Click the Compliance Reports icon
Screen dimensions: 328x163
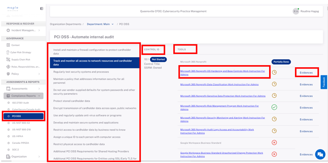coord(8,96)
